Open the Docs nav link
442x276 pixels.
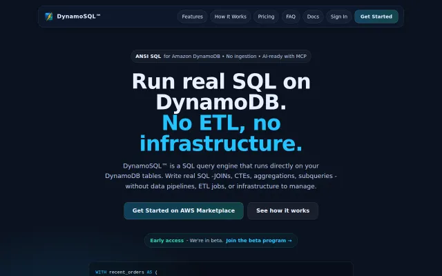click(x=313, y=17)
